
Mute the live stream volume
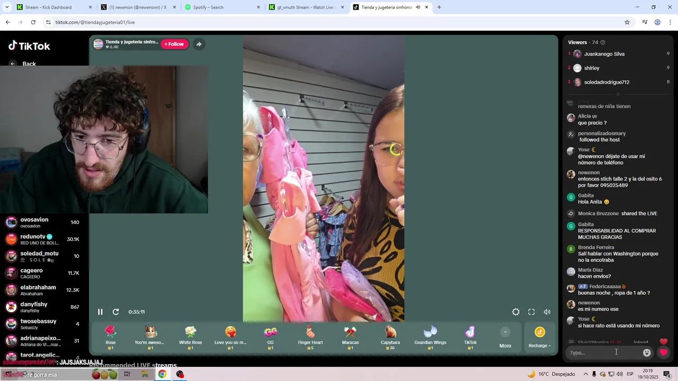547,312
